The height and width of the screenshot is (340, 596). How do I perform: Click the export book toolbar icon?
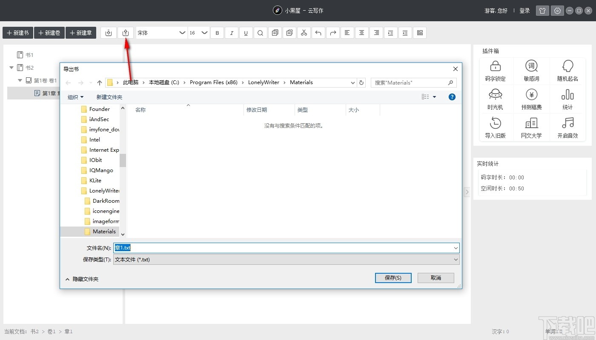pos(126,33)
